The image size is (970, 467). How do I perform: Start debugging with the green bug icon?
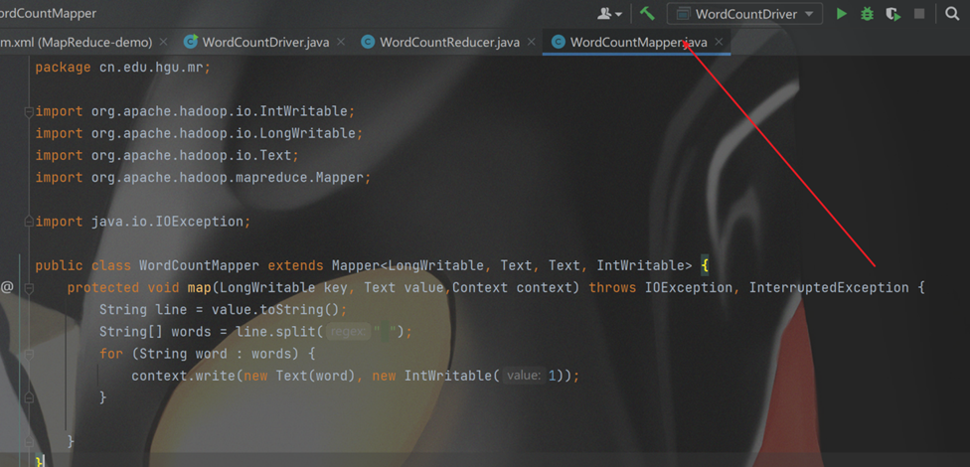pyautogui.click(x=868, y=14)
